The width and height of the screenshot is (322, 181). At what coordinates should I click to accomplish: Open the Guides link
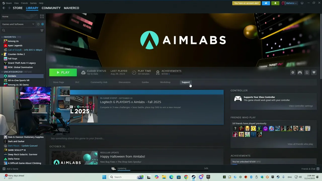click(x=145, y=82)
